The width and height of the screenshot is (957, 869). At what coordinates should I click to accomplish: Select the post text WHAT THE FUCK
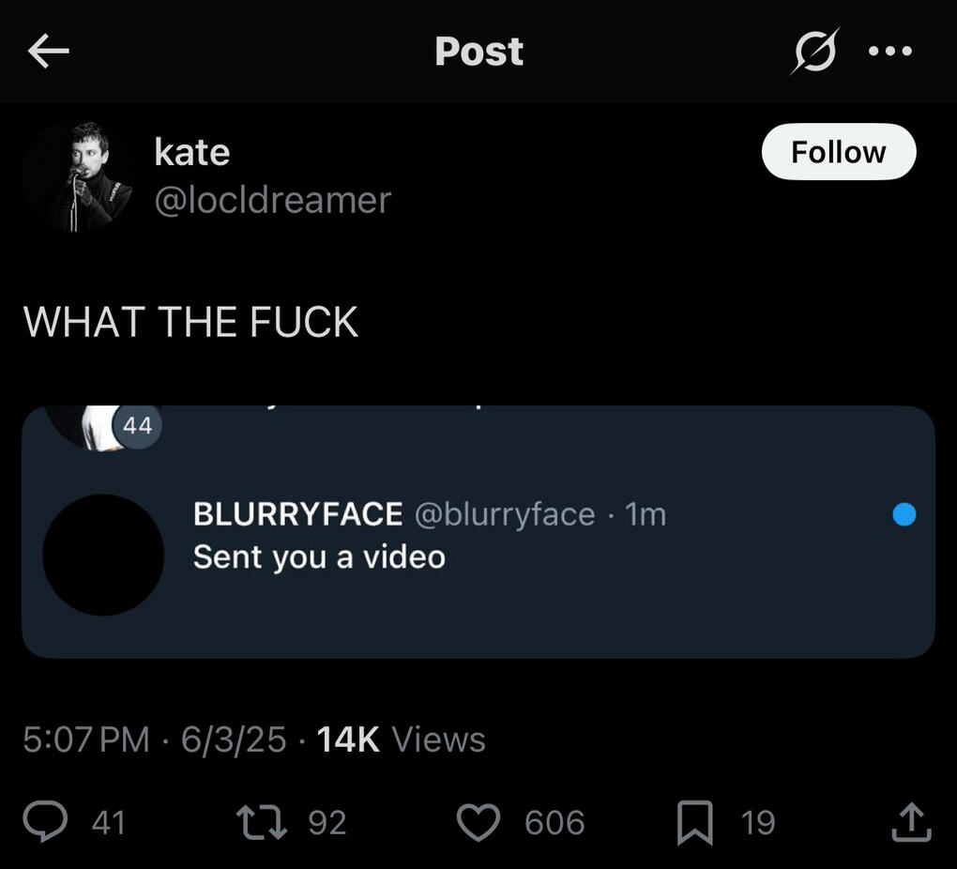pyautogui.click(x=190, y=322)
